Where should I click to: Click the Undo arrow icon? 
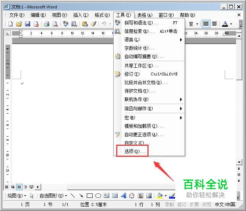coord(104,24)
